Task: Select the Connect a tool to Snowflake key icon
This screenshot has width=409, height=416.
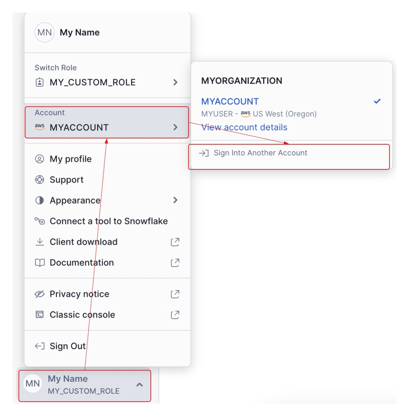Action: [x=40, y=221]
